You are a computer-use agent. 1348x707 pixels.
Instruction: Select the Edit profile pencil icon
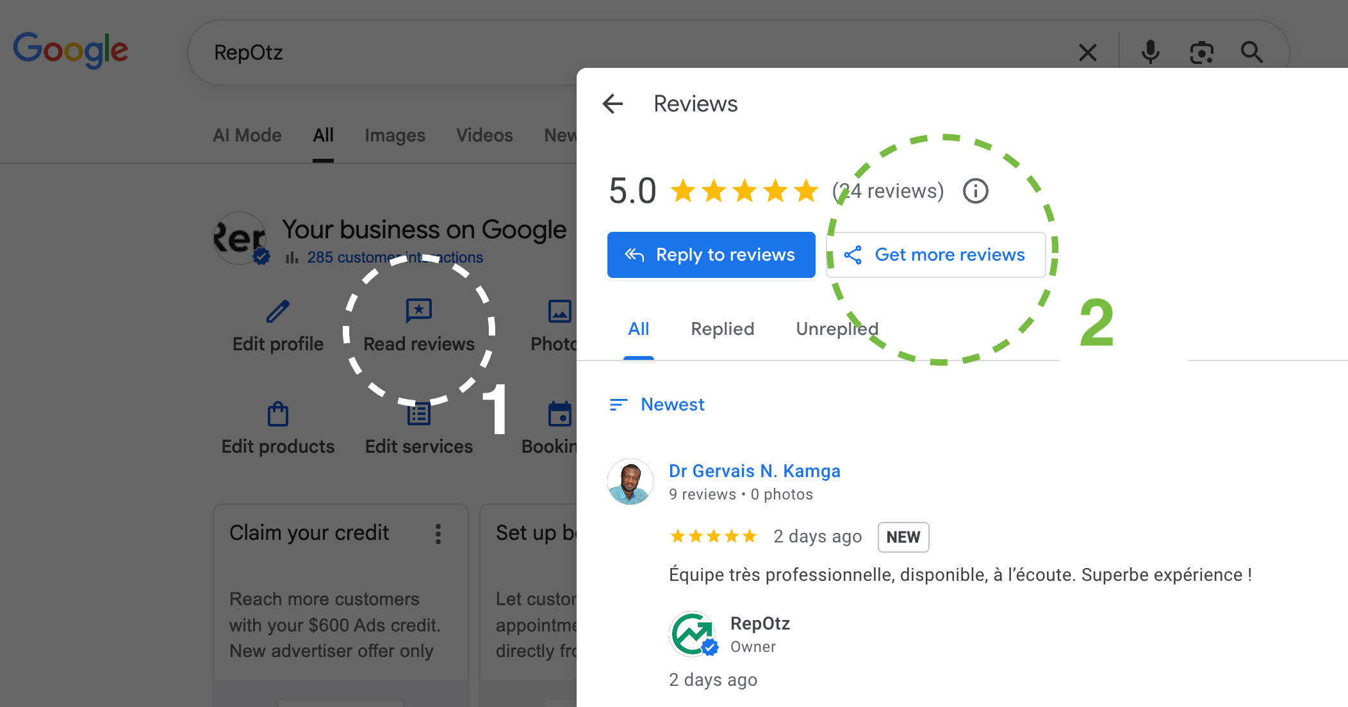point(277,312)
